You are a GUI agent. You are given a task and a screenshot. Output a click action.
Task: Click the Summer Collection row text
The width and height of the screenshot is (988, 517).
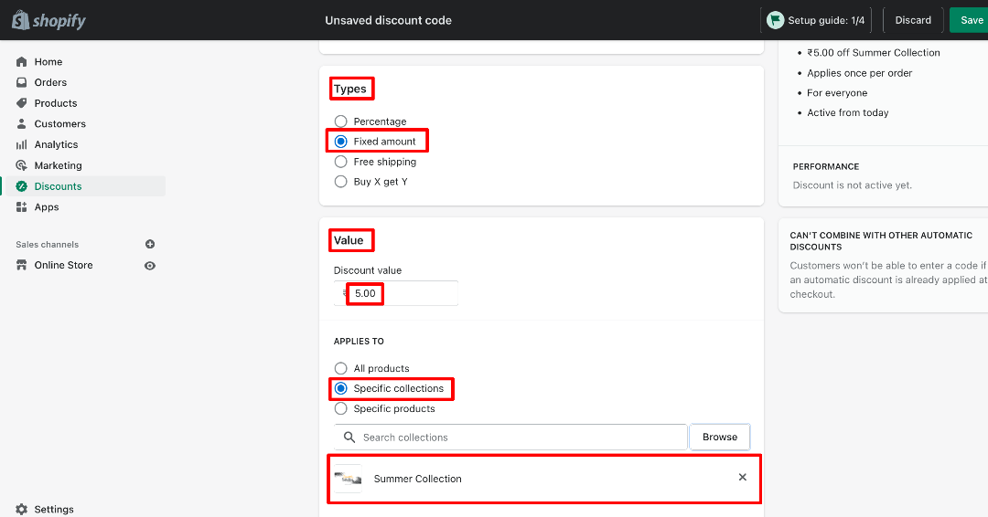point(418,479)
